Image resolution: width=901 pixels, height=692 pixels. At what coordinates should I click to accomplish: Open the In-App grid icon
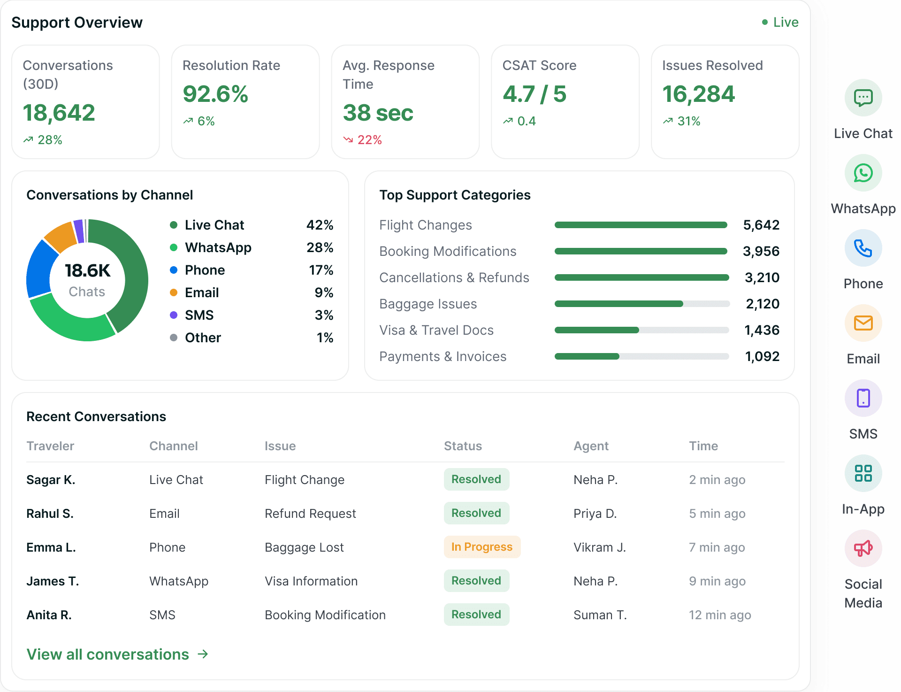(x=863, y=473)
